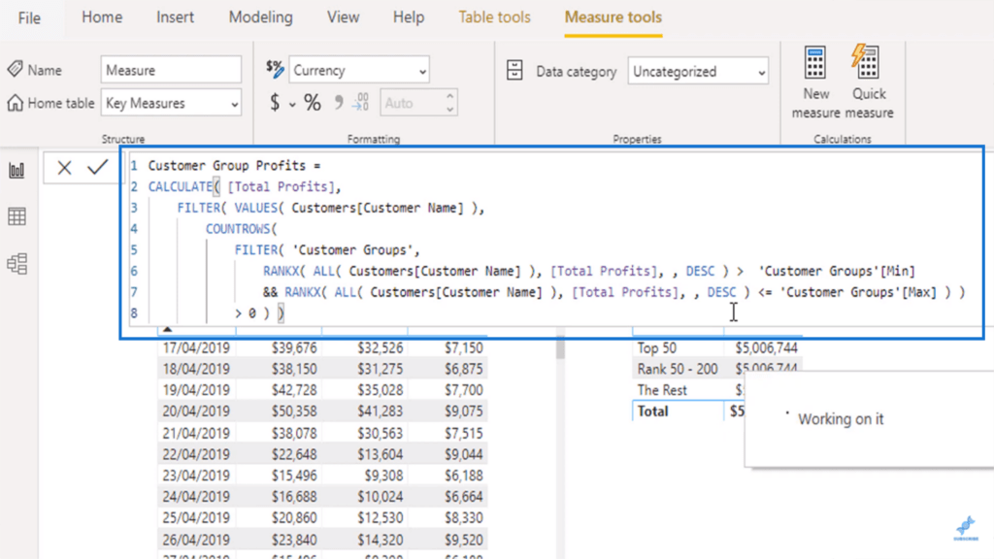
Task: Expand the currency symbol chevron
Action: pos(292,104)
